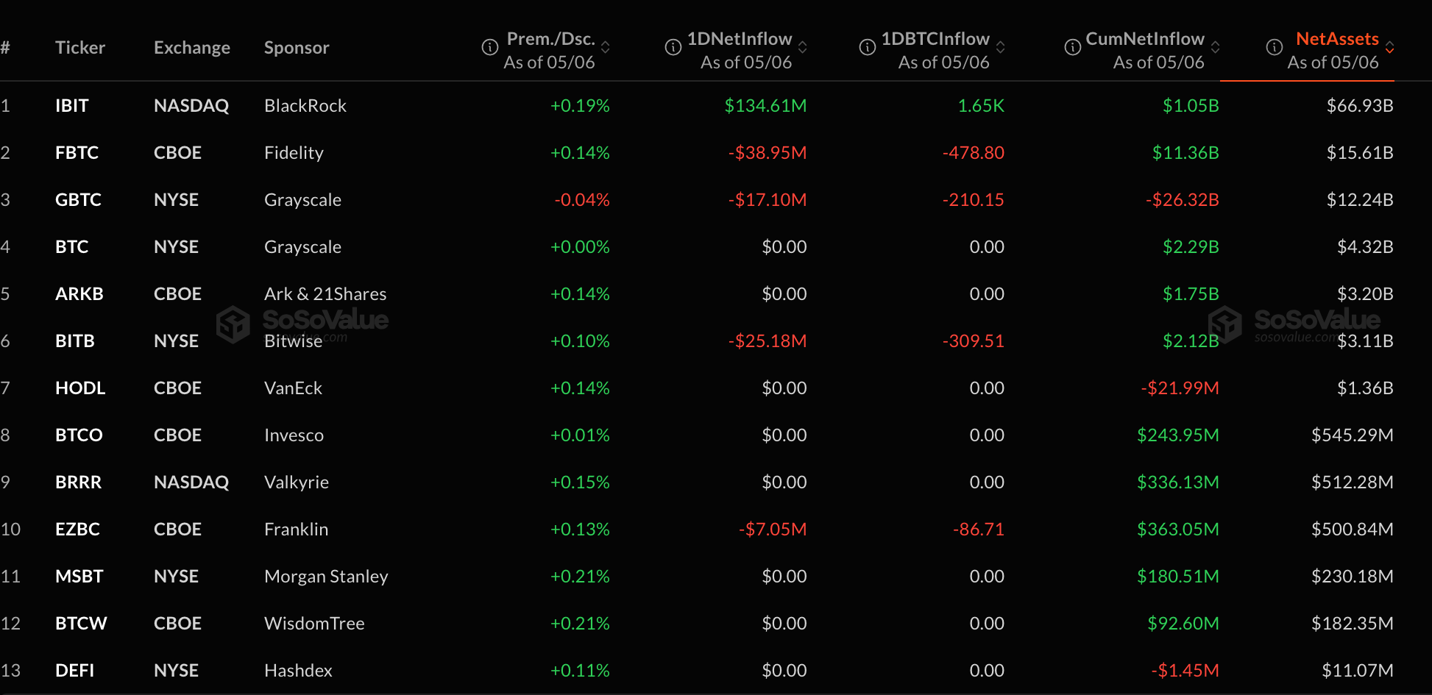1432x695 pixels.
Task: Click the info icon beside Prem./Dsc.
Action: coord(490,47)
